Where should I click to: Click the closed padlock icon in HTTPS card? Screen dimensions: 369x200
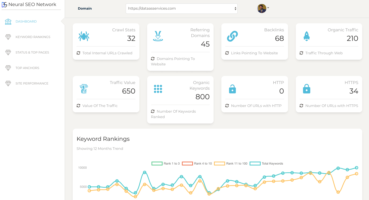point(307,89)
